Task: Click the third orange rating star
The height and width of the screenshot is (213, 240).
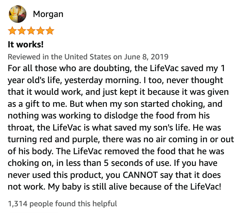Action: (x=31, y=31)
